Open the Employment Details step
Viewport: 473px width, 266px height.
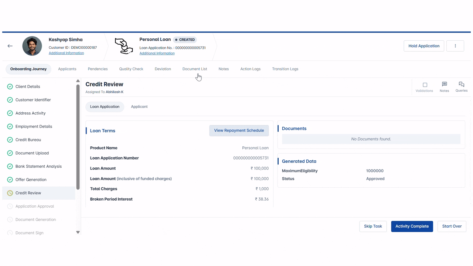click(x=39, y=126)
